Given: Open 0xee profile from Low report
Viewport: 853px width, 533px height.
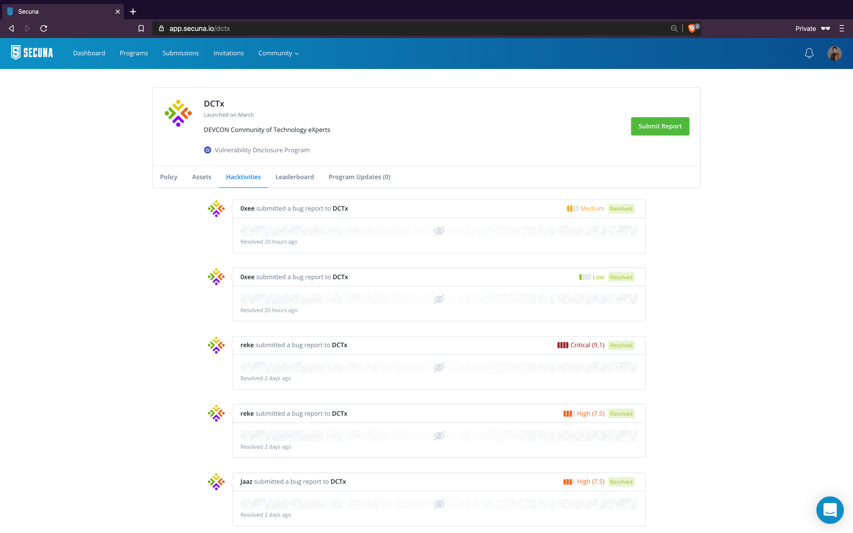Looking at the screenshot, I should pyautogui.click(x=247, y=277).
